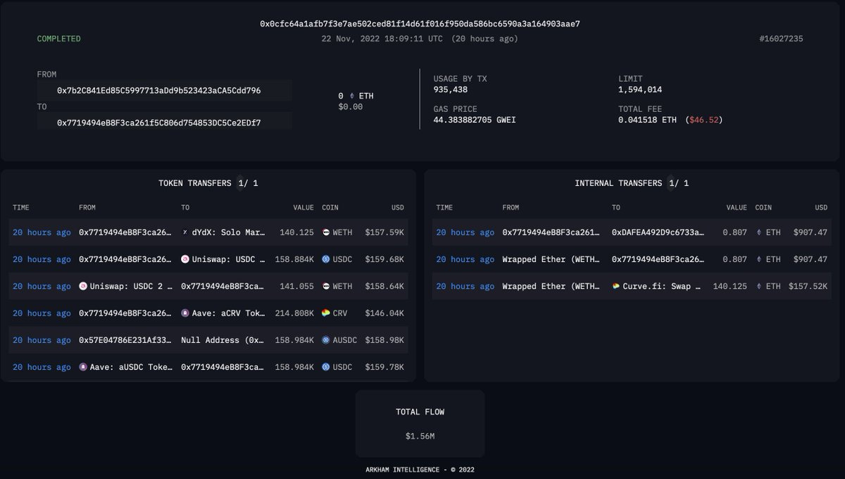Open the TO address 0x7719494eB8F3ca261f5C…
845x479 pixels.
(x=159, y=123)
